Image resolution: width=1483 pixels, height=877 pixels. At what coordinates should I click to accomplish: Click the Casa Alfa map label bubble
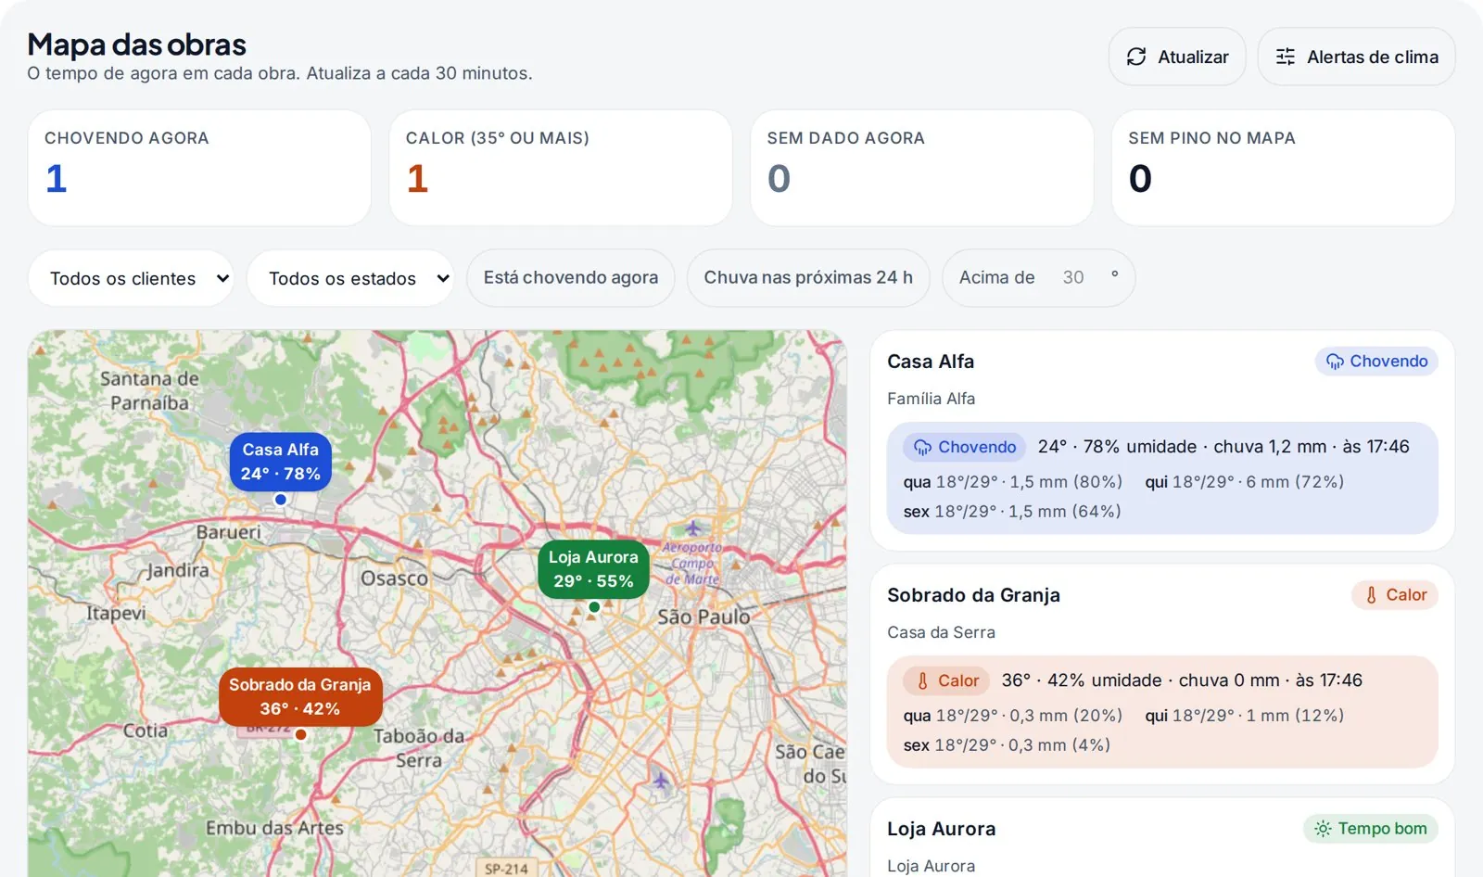[x=281, y=462]
